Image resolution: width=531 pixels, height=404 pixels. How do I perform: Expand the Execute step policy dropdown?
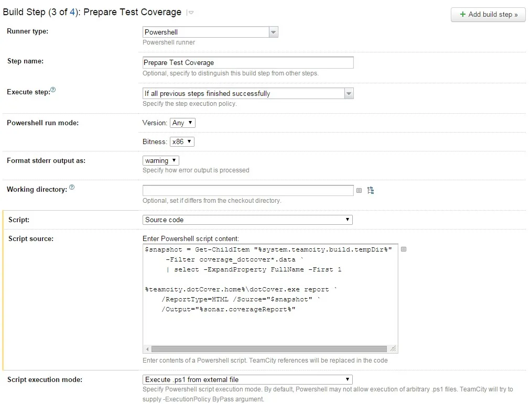pos(248,93)
